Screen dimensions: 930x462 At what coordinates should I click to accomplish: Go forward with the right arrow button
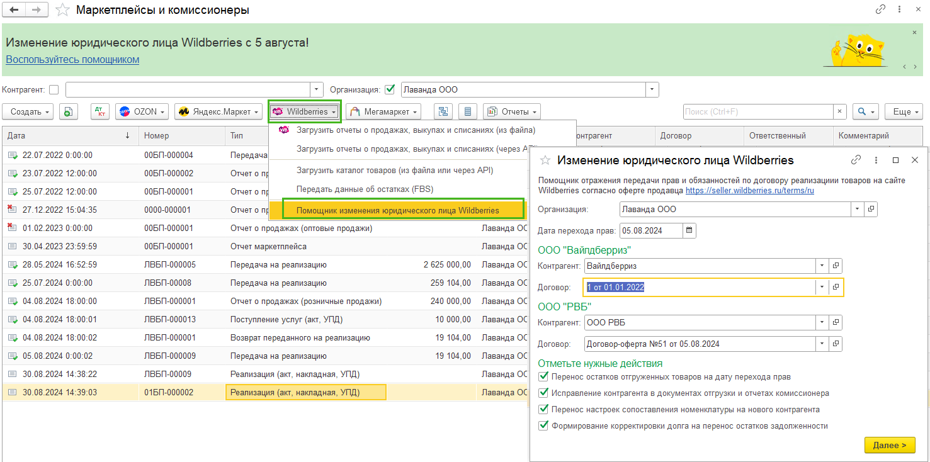[x=36, y=10]
